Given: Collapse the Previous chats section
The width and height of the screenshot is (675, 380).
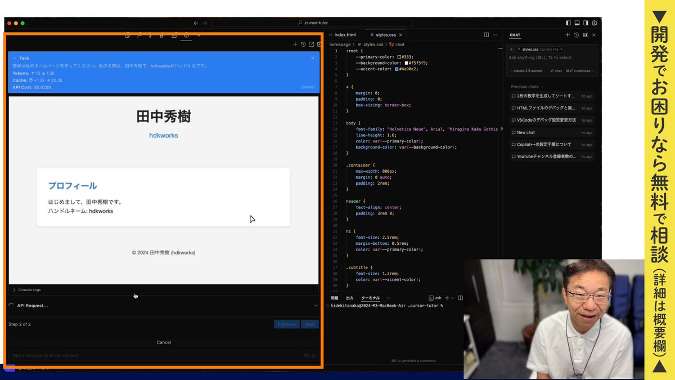Looking at the screenshot, I should click(x=527, y=87).
